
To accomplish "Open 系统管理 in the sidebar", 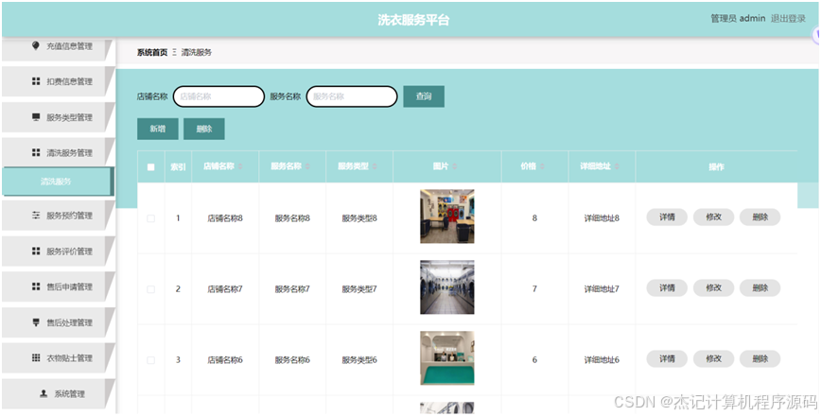I will 58,393.
